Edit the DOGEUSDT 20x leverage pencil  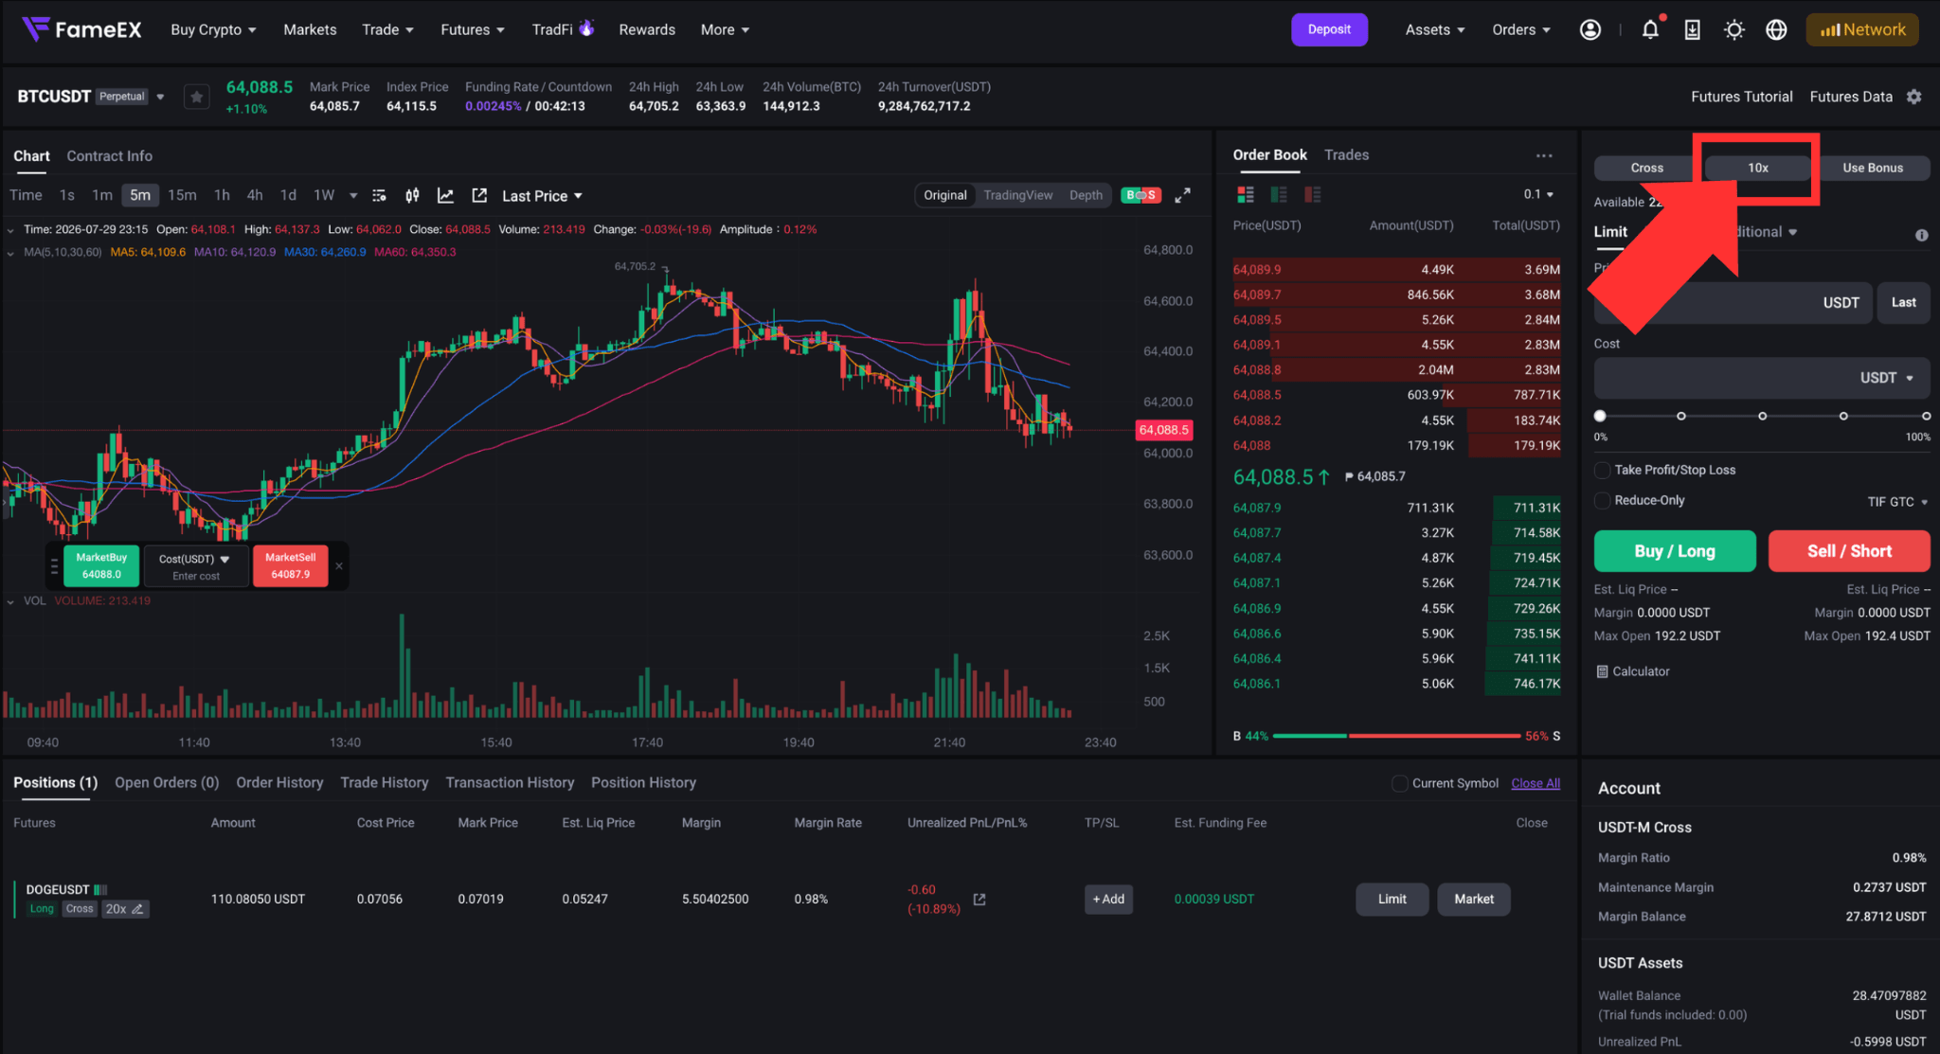tap(138, 909)
